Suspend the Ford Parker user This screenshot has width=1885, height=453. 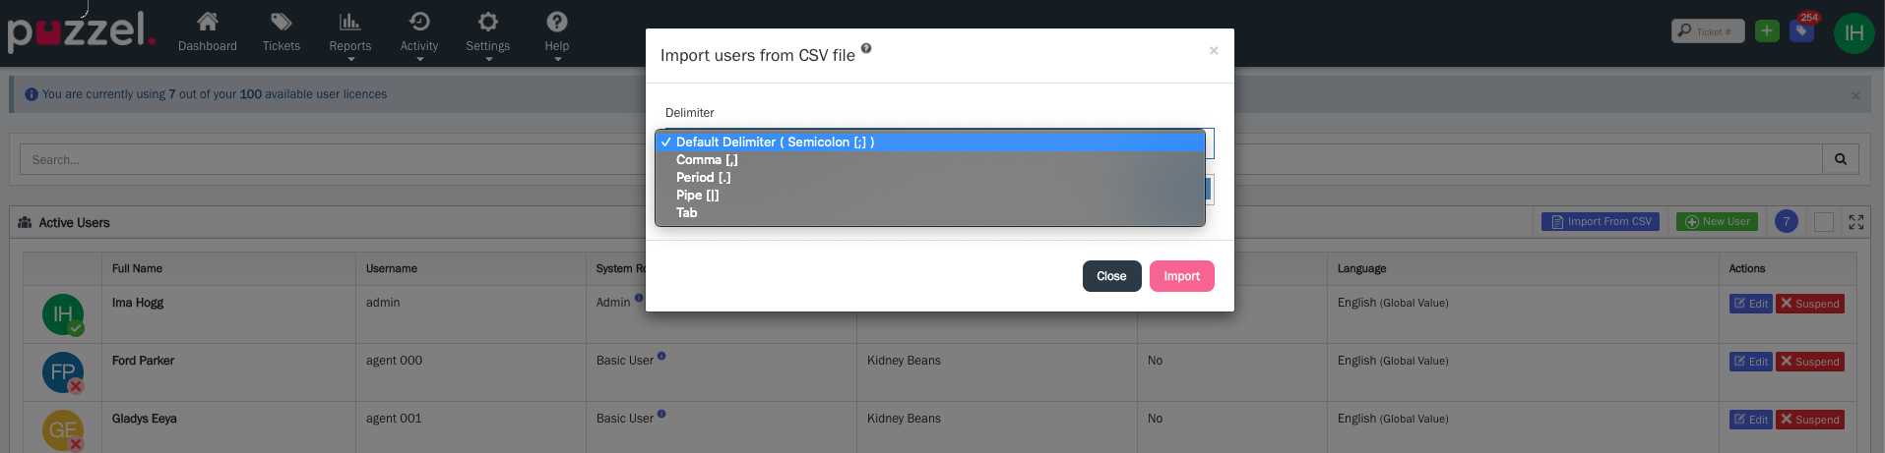coord(1809,362)
